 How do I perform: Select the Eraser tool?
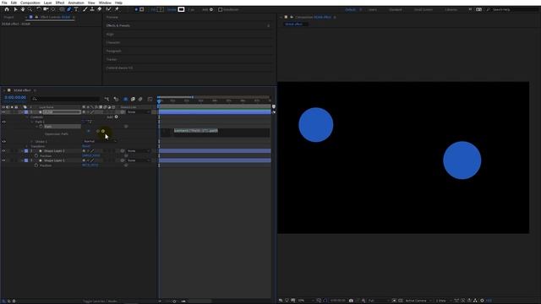(100, 9)
